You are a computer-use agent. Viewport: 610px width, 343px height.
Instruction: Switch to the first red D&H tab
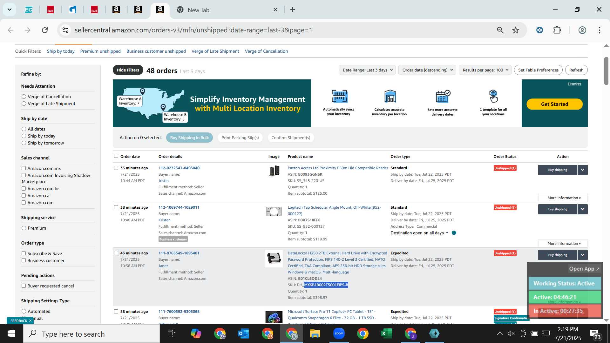tap(51, 10)
